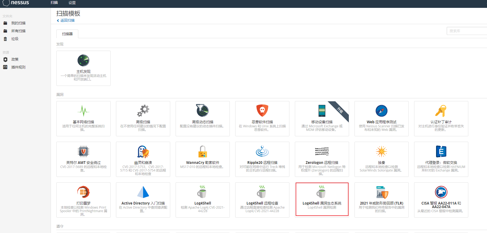Viewport: 487px width, 233px height.
Task: Select WannaCry 勒索软件 padlock icon
Action: coord(202,151)
